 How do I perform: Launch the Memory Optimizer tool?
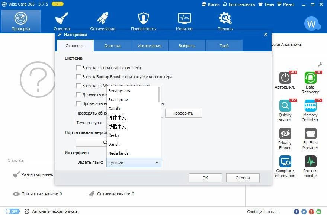pyautogui.click(x=310, y=110)
